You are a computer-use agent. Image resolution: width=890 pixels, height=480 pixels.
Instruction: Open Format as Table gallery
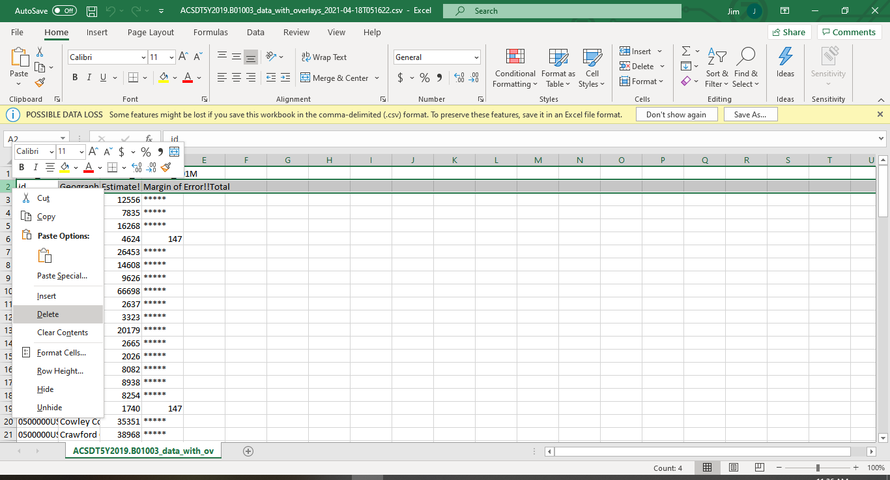[x=558, y=68]
